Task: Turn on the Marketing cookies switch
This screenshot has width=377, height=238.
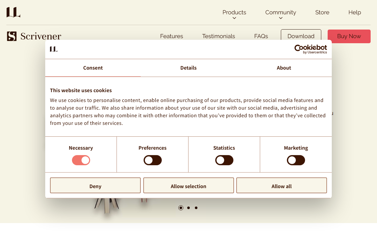Action: (296, 160)
